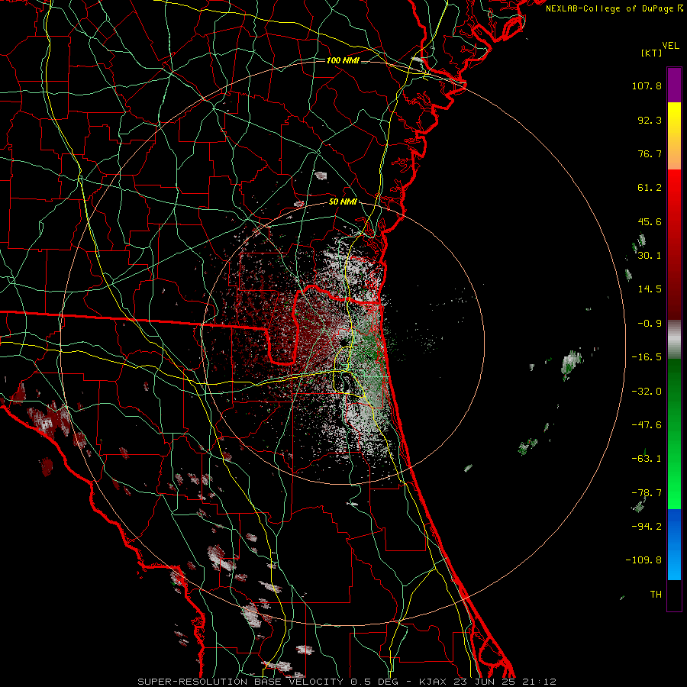Click the -0.9 velocity scale value
Image resolution: width=687 pixels, height=687 pixels.
tap(650, 324)
